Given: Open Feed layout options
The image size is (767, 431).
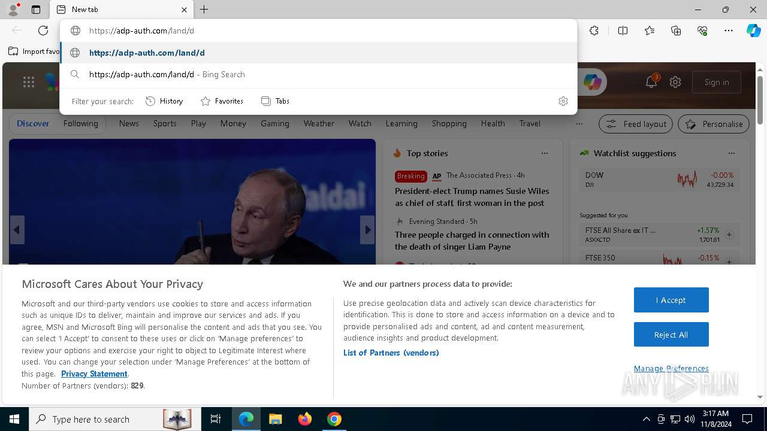Looking at the screenshot, I should click(x=636, y=124).
